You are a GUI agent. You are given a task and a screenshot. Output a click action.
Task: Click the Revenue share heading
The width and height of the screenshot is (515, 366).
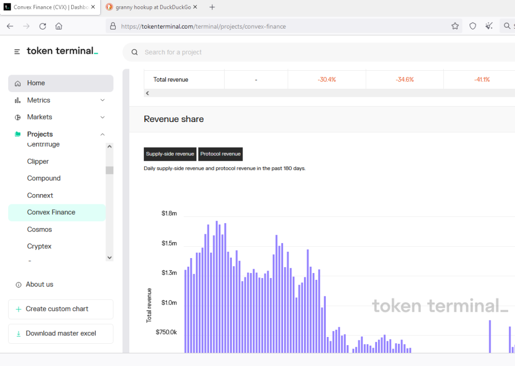click(x=174, y=119)
